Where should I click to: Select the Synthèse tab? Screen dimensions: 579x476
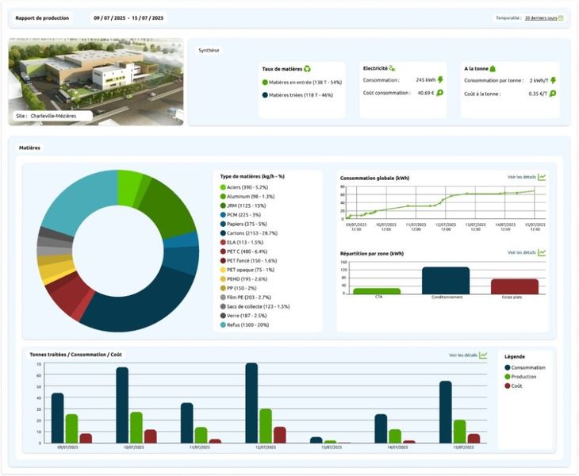(x=210, y=50)
